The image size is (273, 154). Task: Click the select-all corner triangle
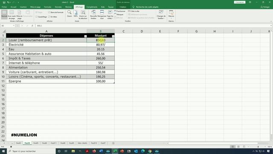coord(4,31)
